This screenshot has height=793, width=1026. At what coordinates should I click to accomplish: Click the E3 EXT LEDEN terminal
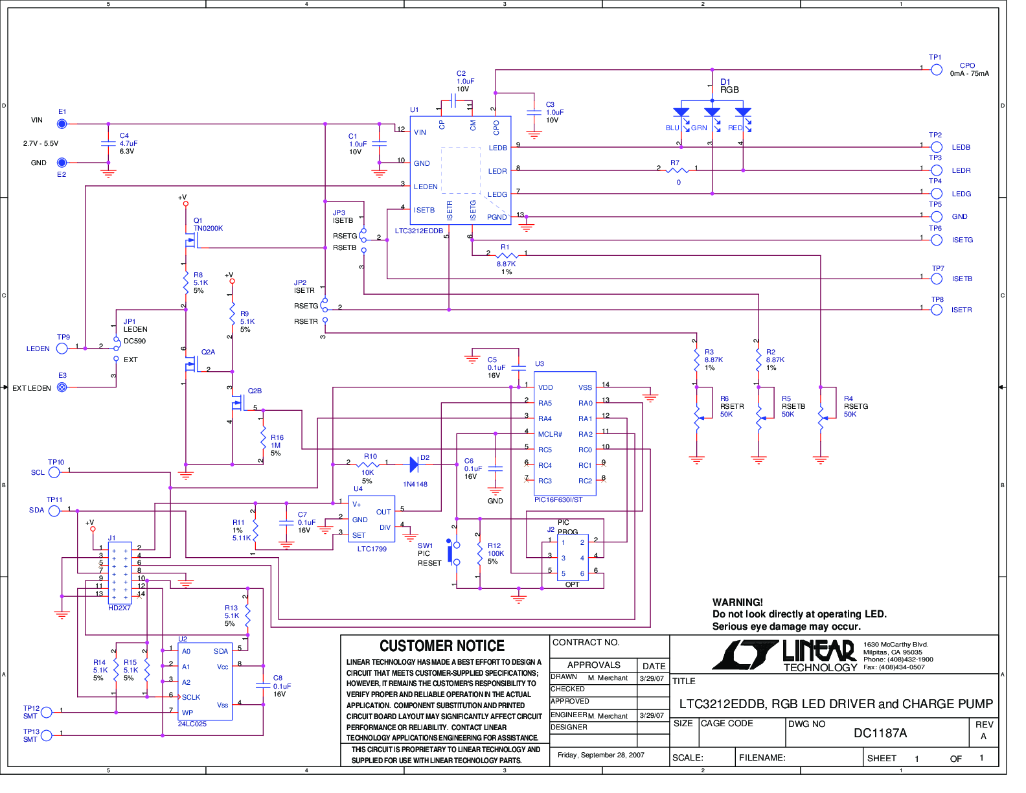[62, 387]
